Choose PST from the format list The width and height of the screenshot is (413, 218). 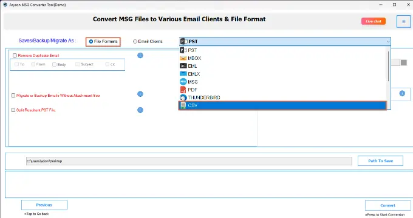pos(283,50)
